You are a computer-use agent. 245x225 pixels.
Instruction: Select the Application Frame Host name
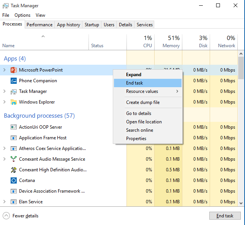43,138
